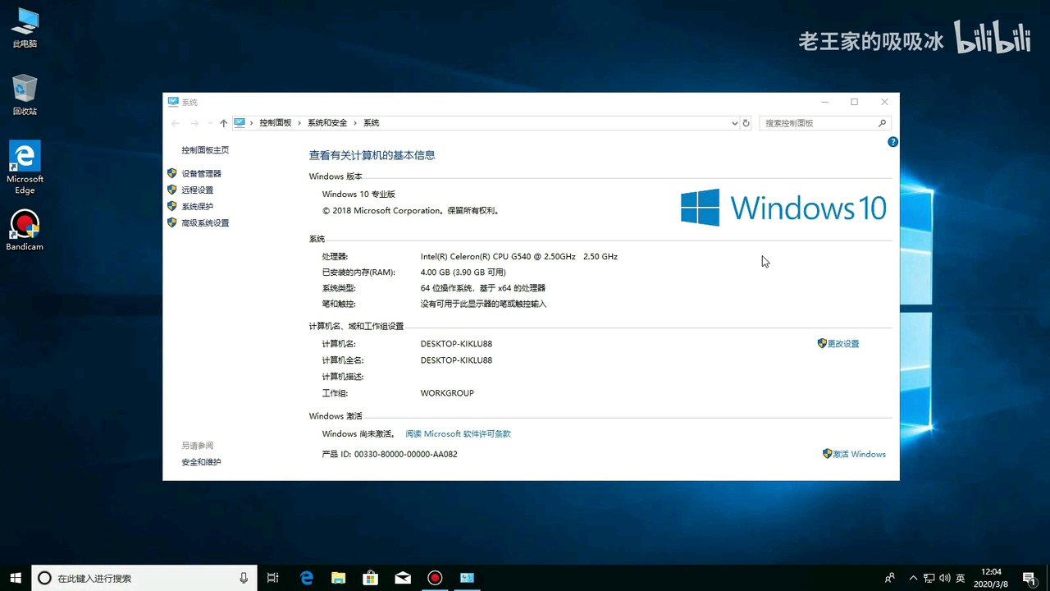Click the System window taskbar button
This screenshot has height=591, width=1050.
(x=467, y=578)
